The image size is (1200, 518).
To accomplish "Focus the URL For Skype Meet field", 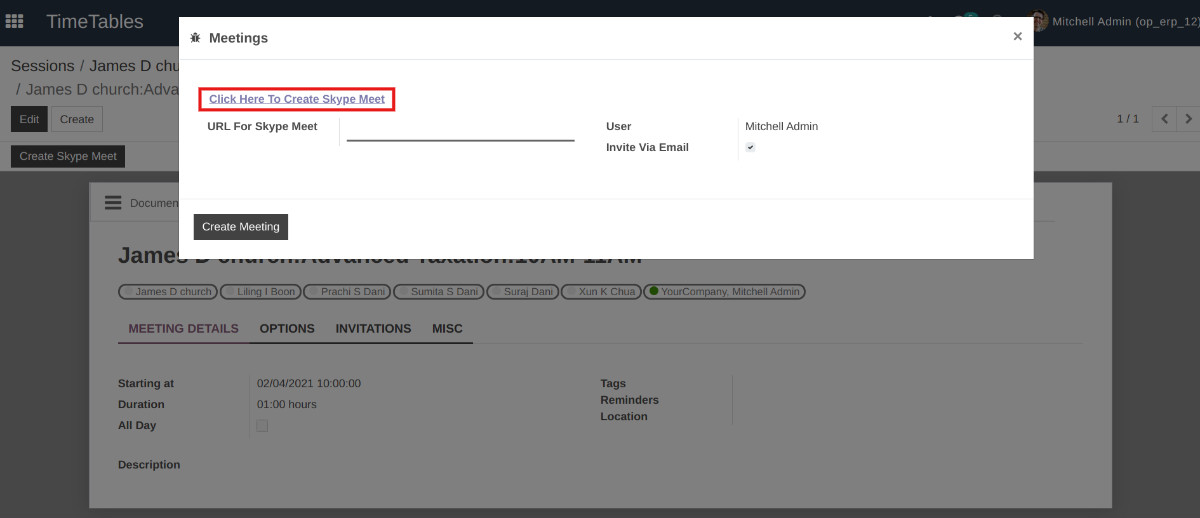I will 460,130.
